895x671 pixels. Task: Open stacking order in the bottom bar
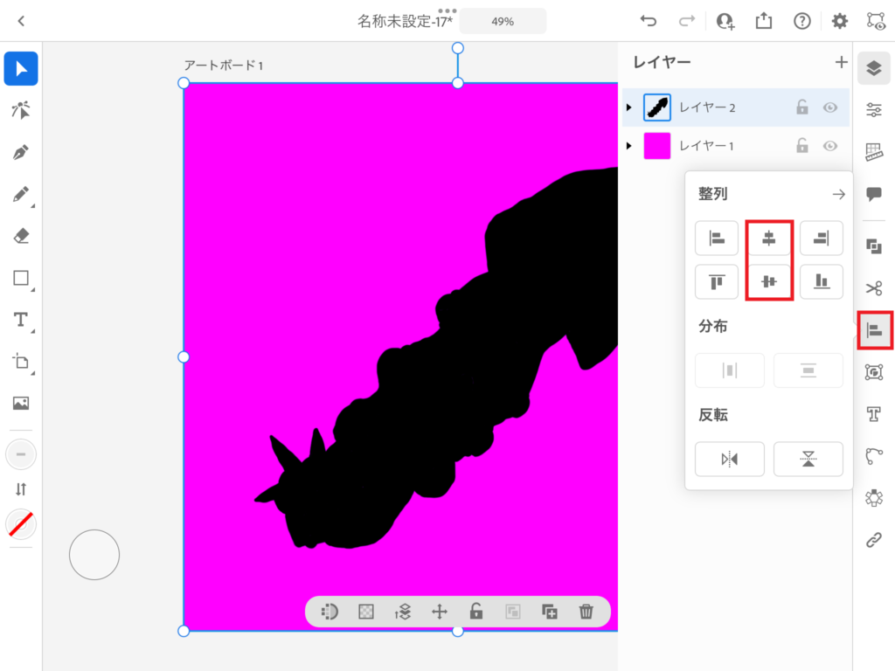point(402,612)
